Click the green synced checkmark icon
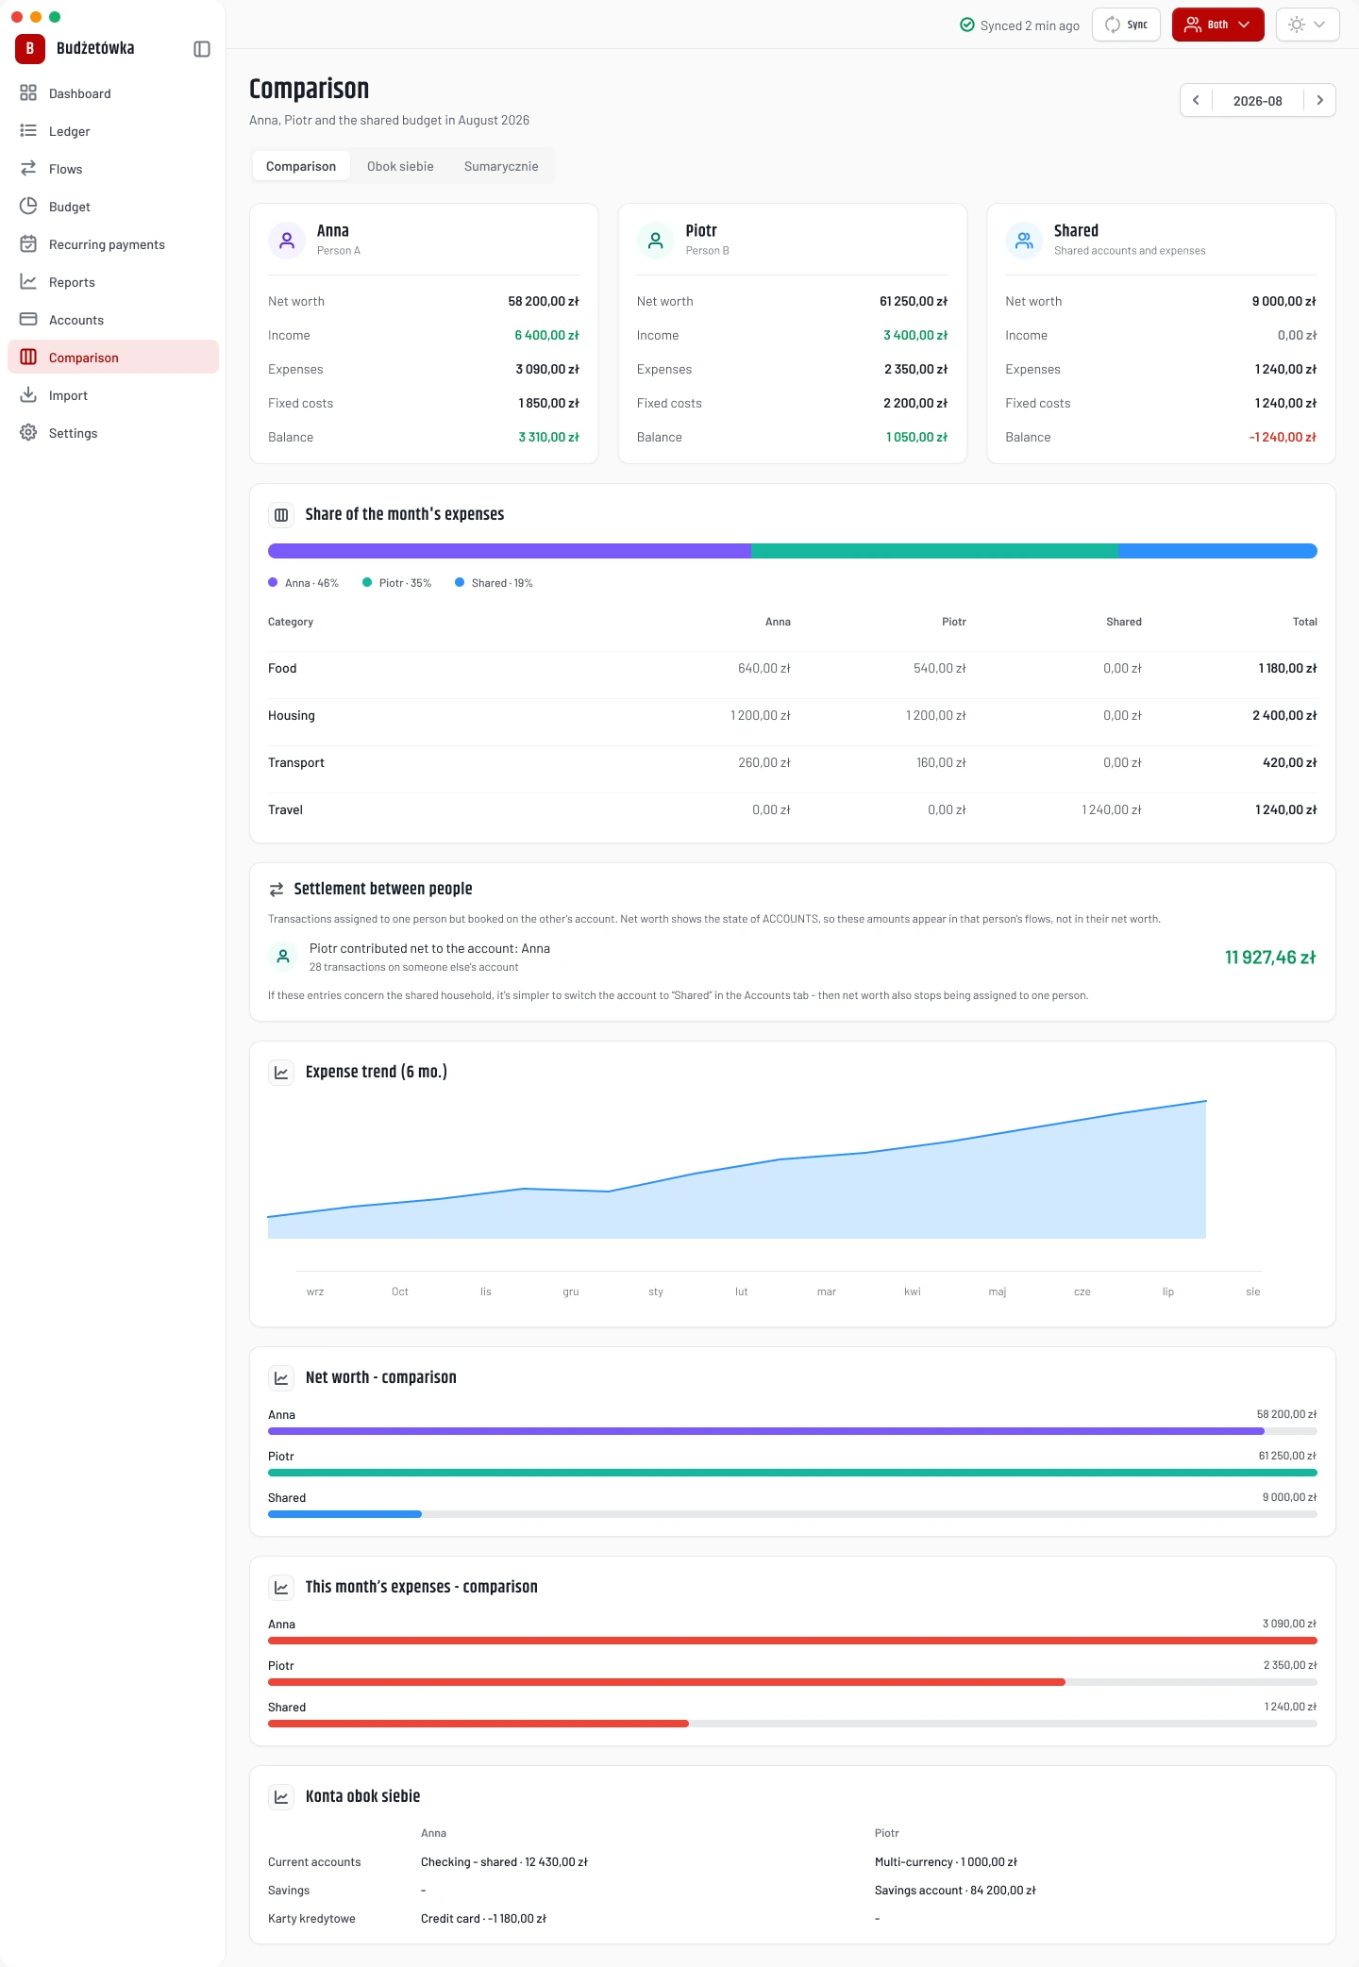The height and width of the screenshot is (1967, 1359). click(x=967, y=25)
